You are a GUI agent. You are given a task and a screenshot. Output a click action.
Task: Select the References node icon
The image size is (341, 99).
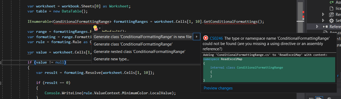[x=325, y=27]
